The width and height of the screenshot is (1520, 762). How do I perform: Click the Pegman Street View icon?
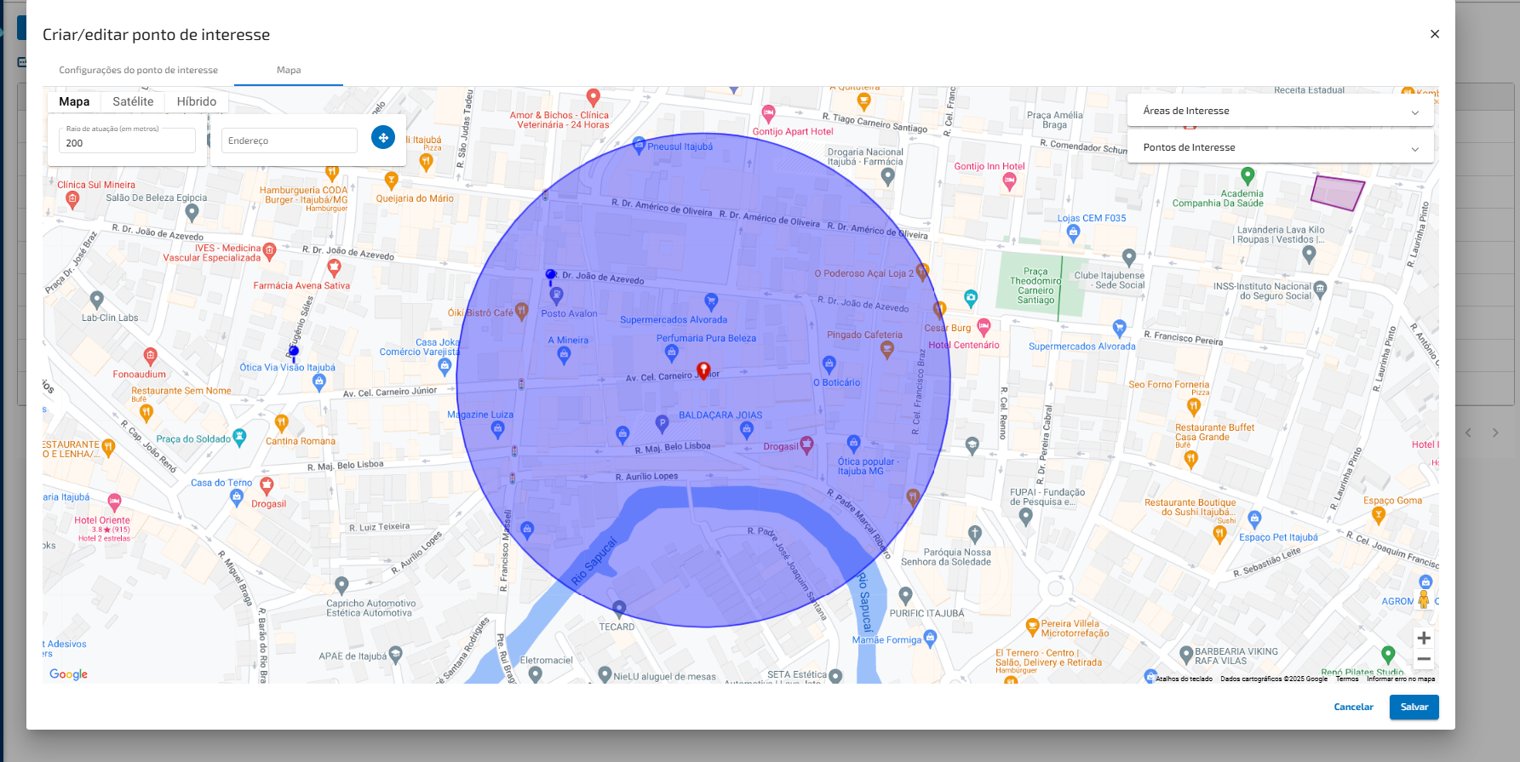pos(1424,599)
